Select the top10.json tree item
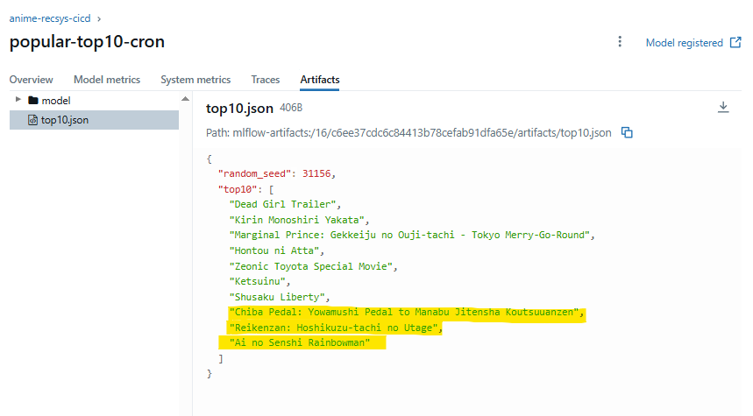This screenshot has width=753, height=416. tap(94, 120)
